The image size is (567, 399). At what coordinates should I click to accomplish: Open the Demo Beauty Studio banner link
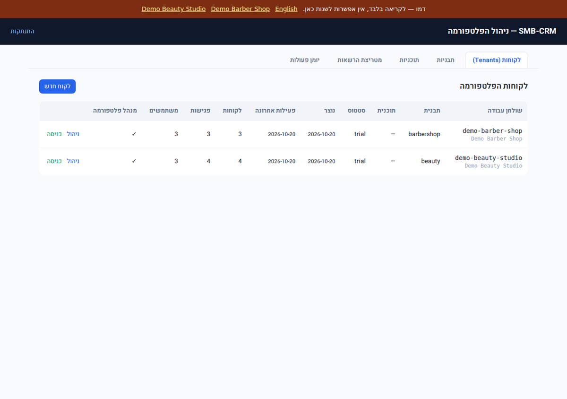(173, 9)
